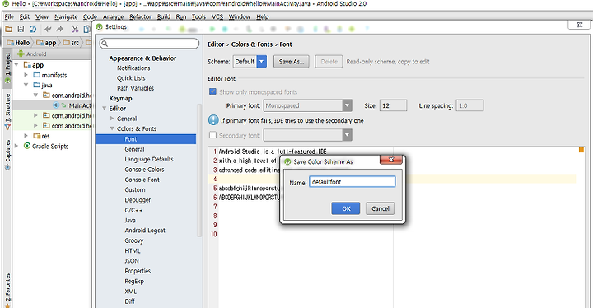593x308 pixels.
Task: Open the Refactor menu
Action: pyautogui.click(x=140, y=16)
